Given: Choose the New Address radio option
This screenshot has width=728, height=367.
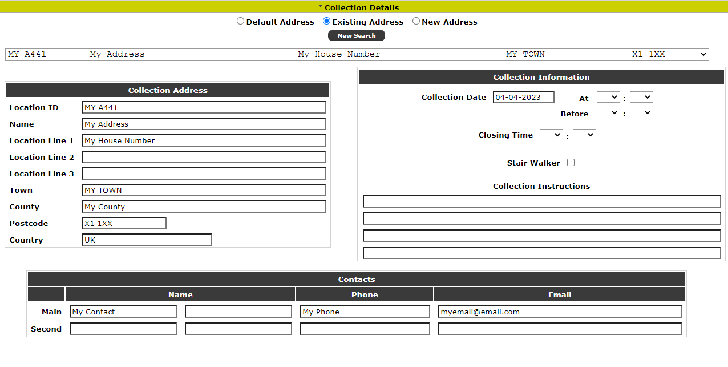Looking at the screenshot, I should 416,21.
